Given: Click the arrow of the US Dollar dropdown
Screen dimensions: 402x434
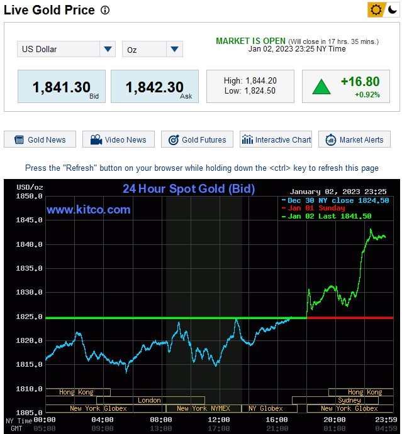Looking at the screenshot, I should click(x=108, y=49).
